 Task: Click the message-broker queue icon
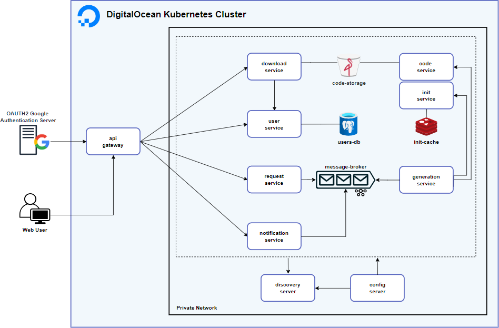(x=345, y=181)
